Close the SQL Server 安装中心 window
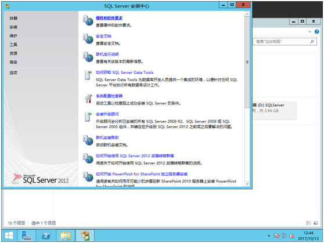 click(x=243, y=5)
